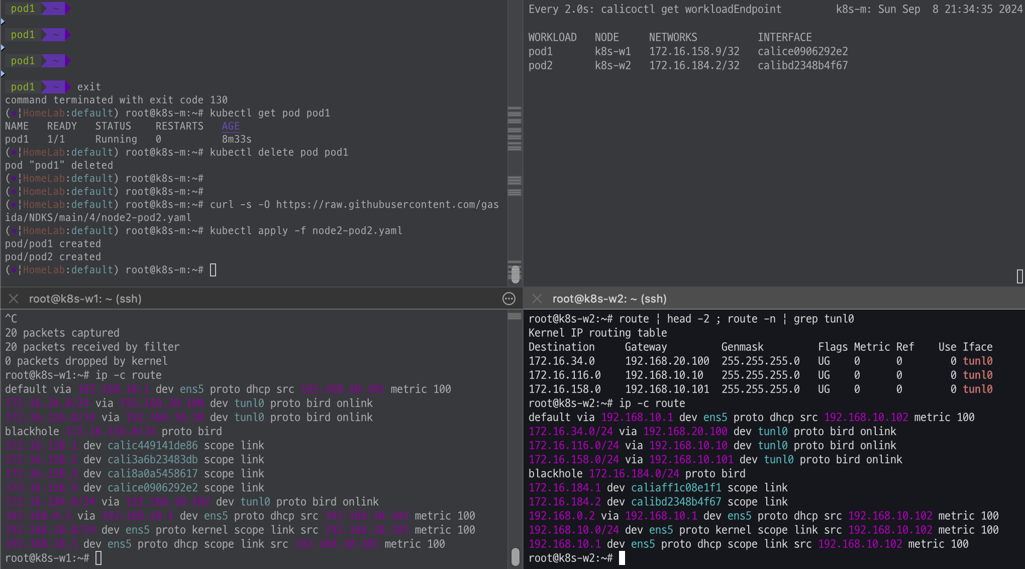Click the pod1 prompt badge at top

click(23, 9)
